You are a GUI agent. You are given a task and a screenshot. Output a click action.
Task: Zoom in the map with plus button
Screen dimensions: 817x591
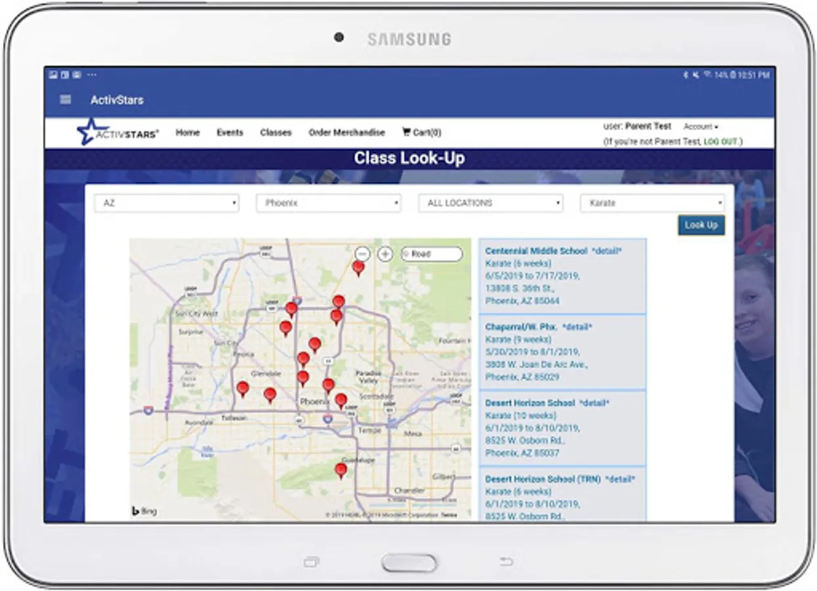pyautogui.click(x=385, y=254)
